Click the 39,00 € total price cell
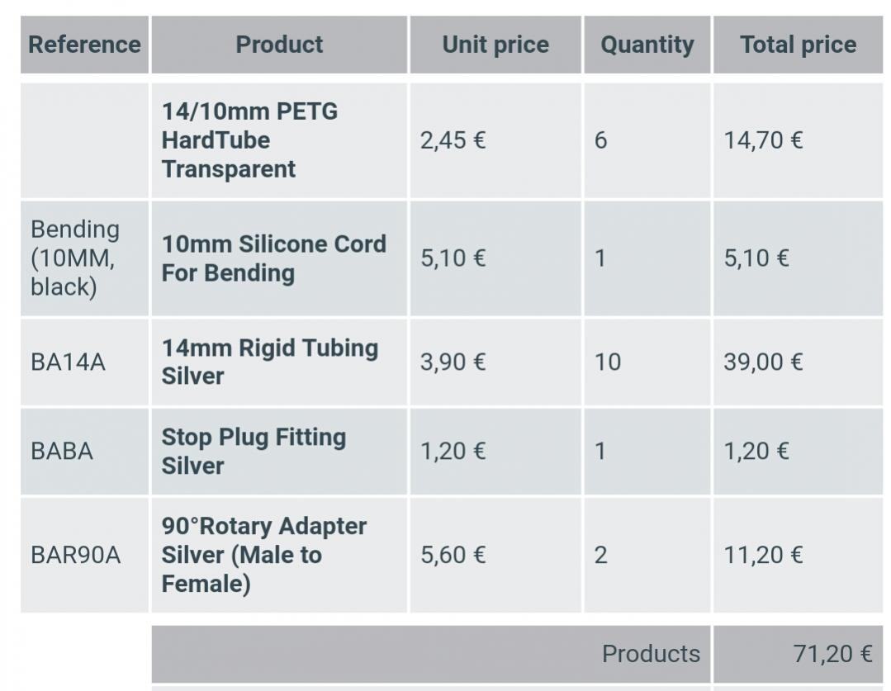The image size is (891, 691). coord(798,362)
